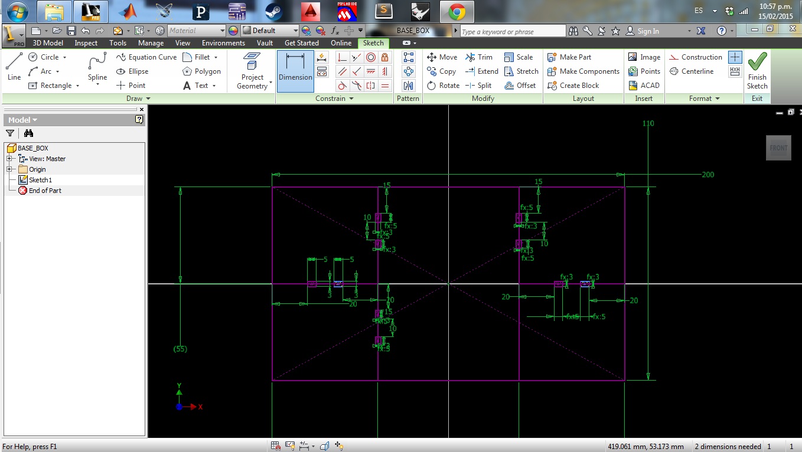The image size is (802, 452).
Task: Select End of Part in browser
Action: tap(40, 191)
